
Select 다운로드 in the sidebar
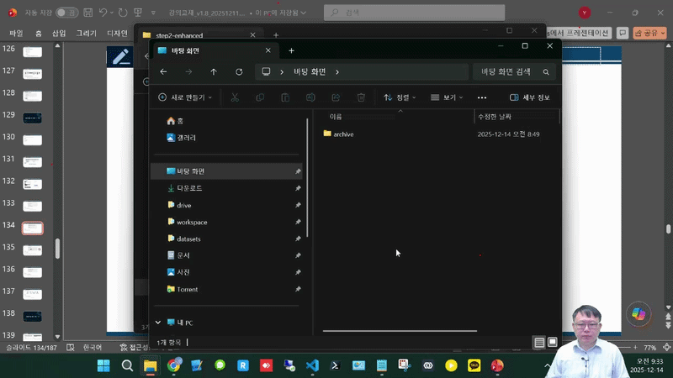(x=188, y=188)
